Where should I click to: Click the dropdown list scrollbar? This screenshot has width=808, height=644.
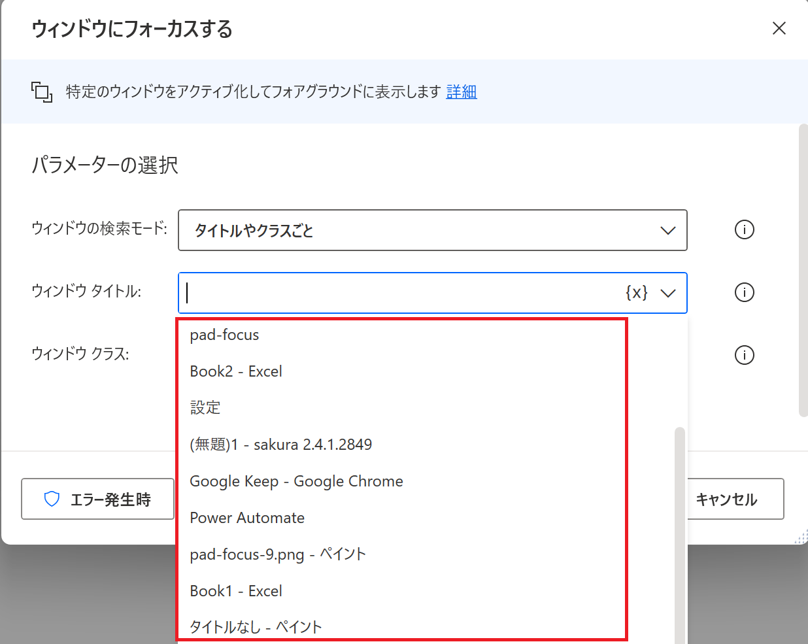(679, 523)
